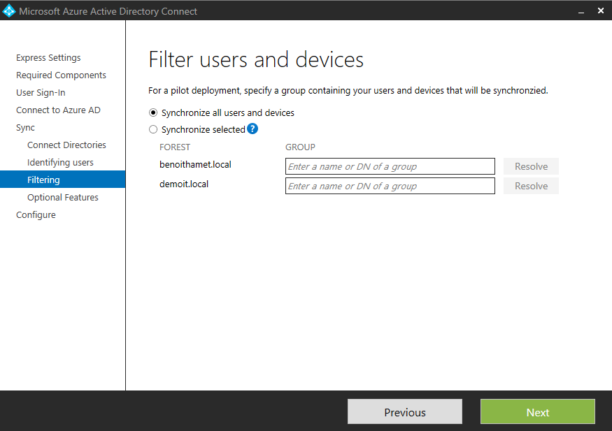
Task: Choose the Synchronize selected radio button
Action: click(x=153, y=129)
